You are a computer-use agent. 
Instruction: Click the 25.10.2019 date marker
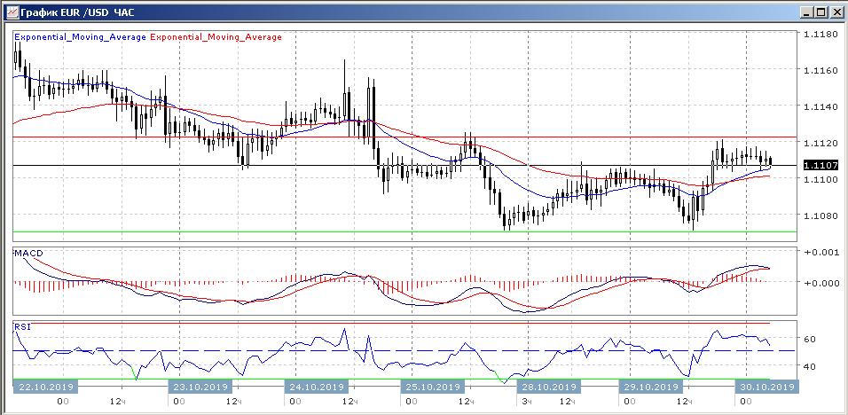click(431, 387)
